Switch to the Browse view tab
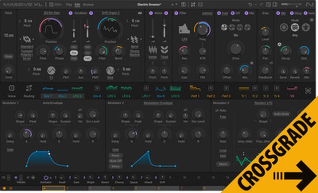Image resolution: width=318 pixels, height=193 pixels. tap(88, 4)
